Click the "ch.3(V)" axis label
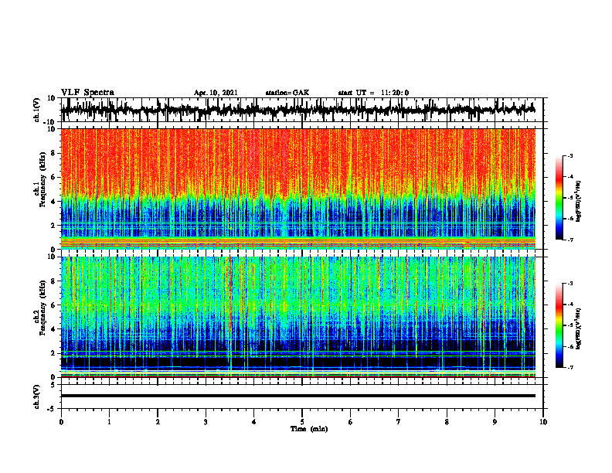The width and height of the screenshot is (612, 473). point(37,396)
